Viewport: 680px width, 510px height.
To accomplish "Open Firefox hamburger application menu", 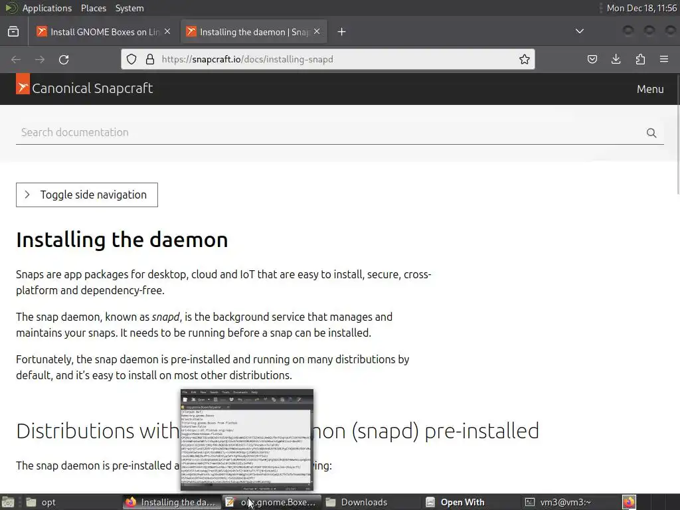I will [664, 59].
